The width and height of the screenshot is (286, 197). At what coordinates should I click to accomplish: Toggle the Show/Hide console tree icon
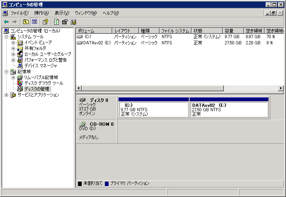click(x=35, y=22)
